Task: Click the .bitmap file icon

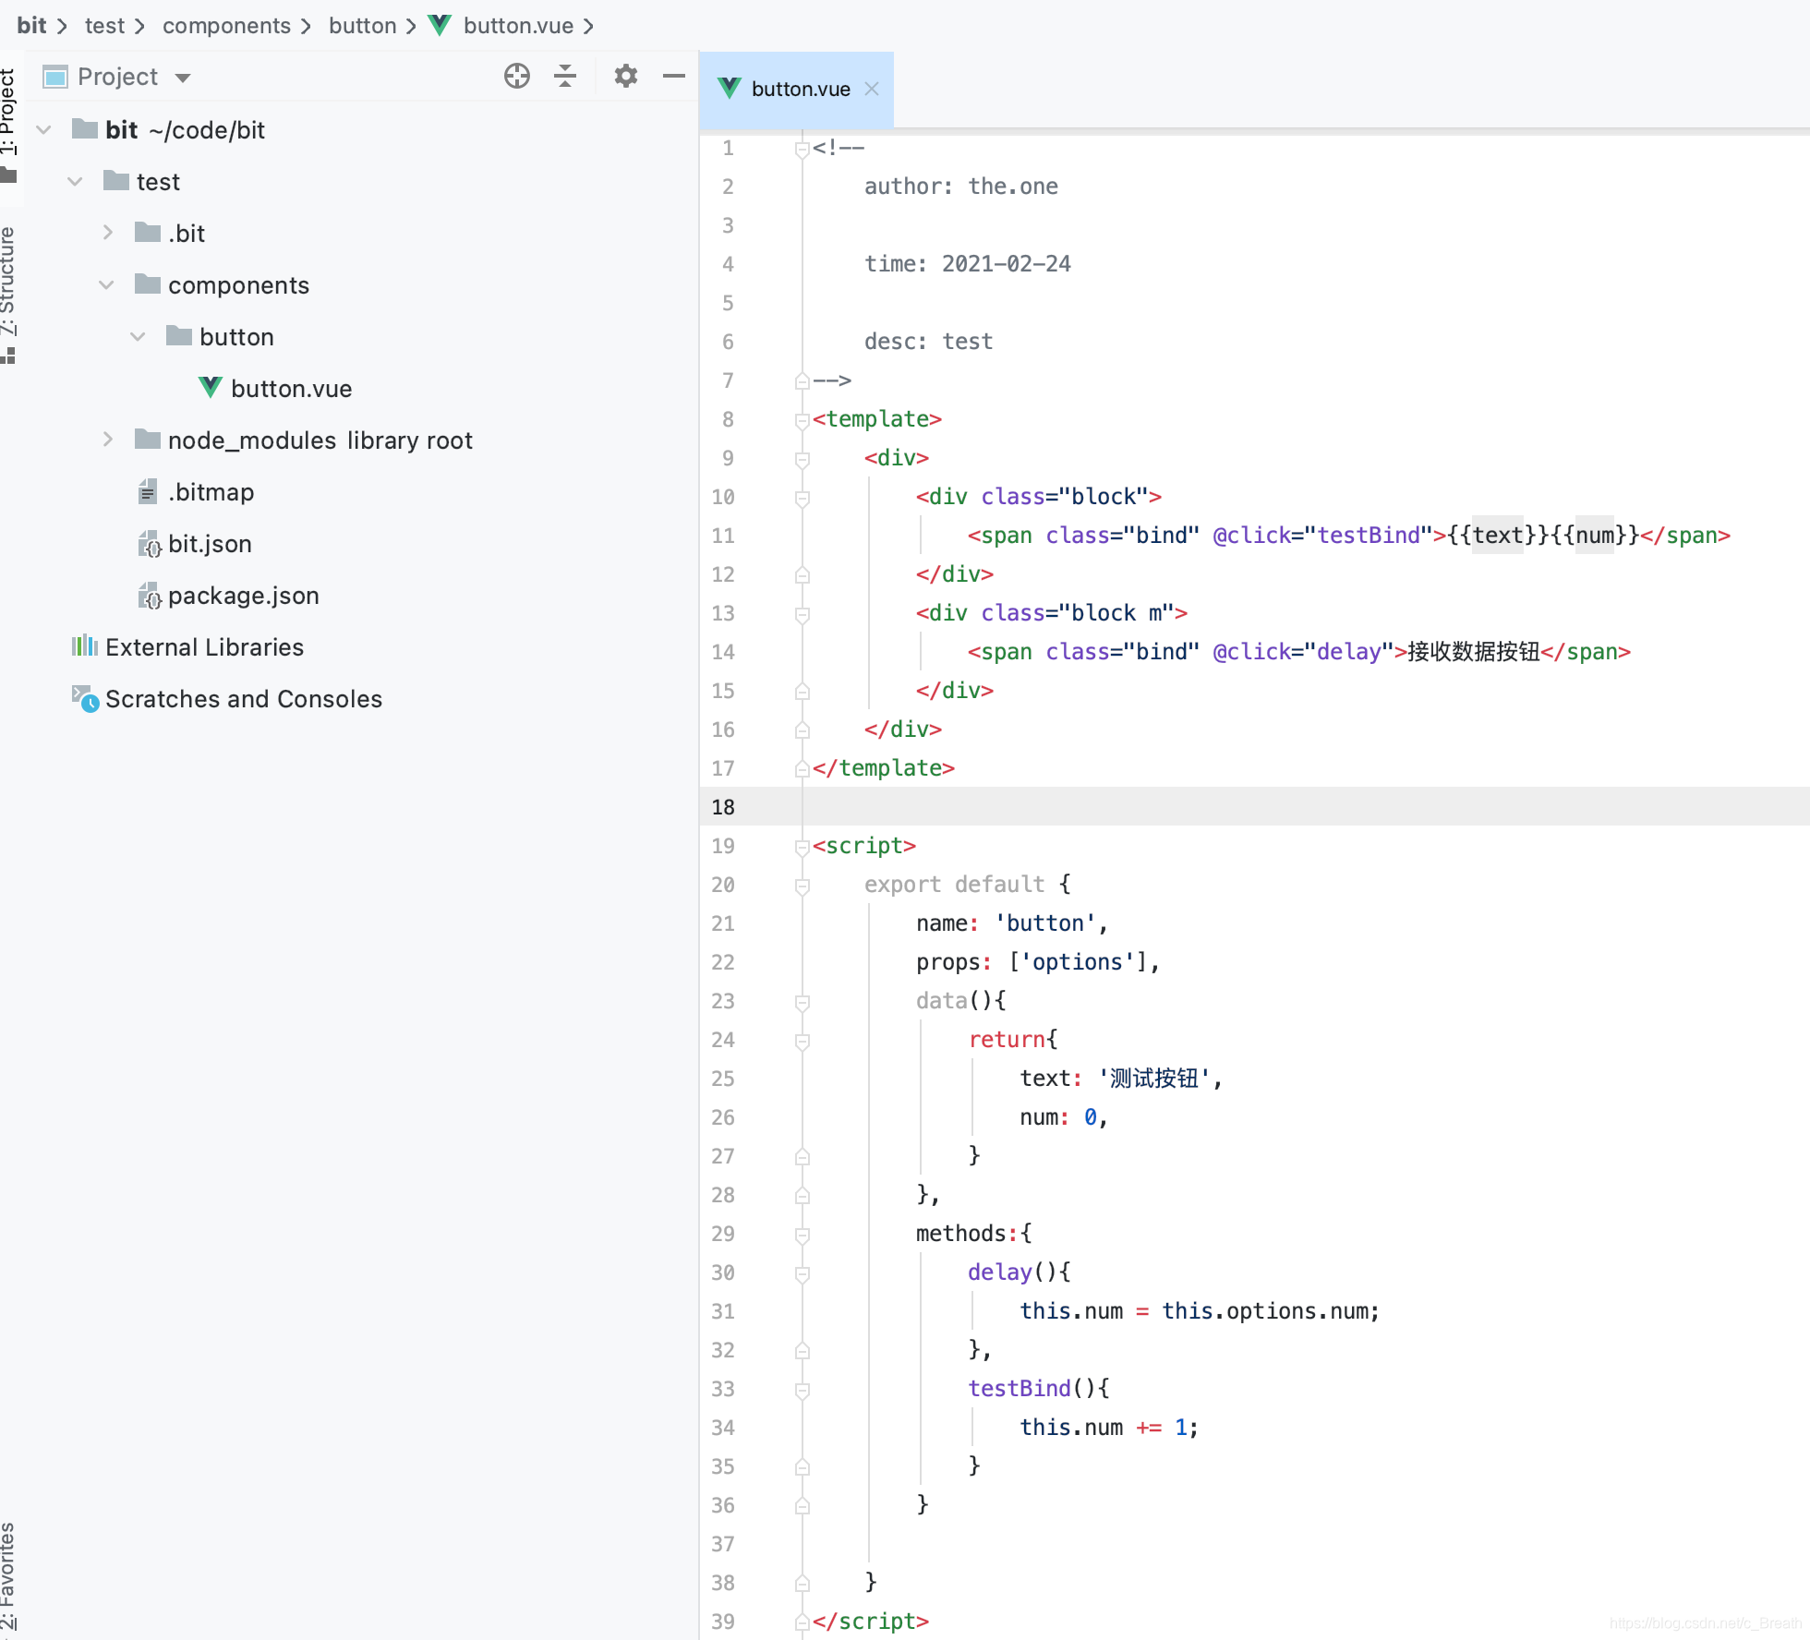Action: pos(148,492)
